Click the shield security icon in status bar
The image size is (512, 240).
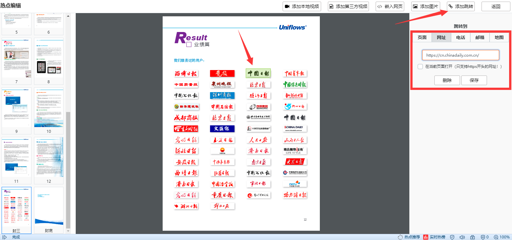pyautogui.click(x=452, y=237)
